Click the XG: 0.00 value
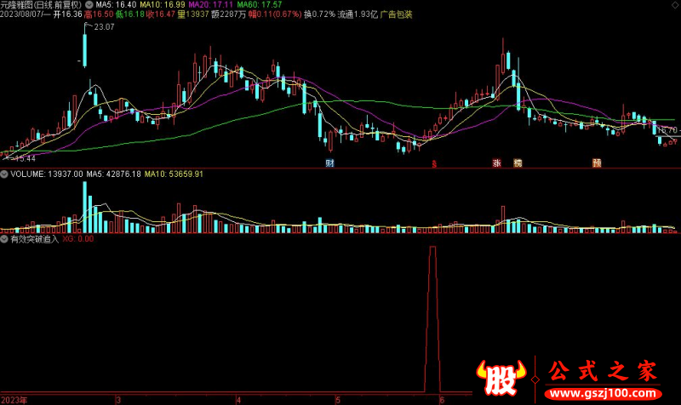681x405 pixels. click(x=77, y=239)
